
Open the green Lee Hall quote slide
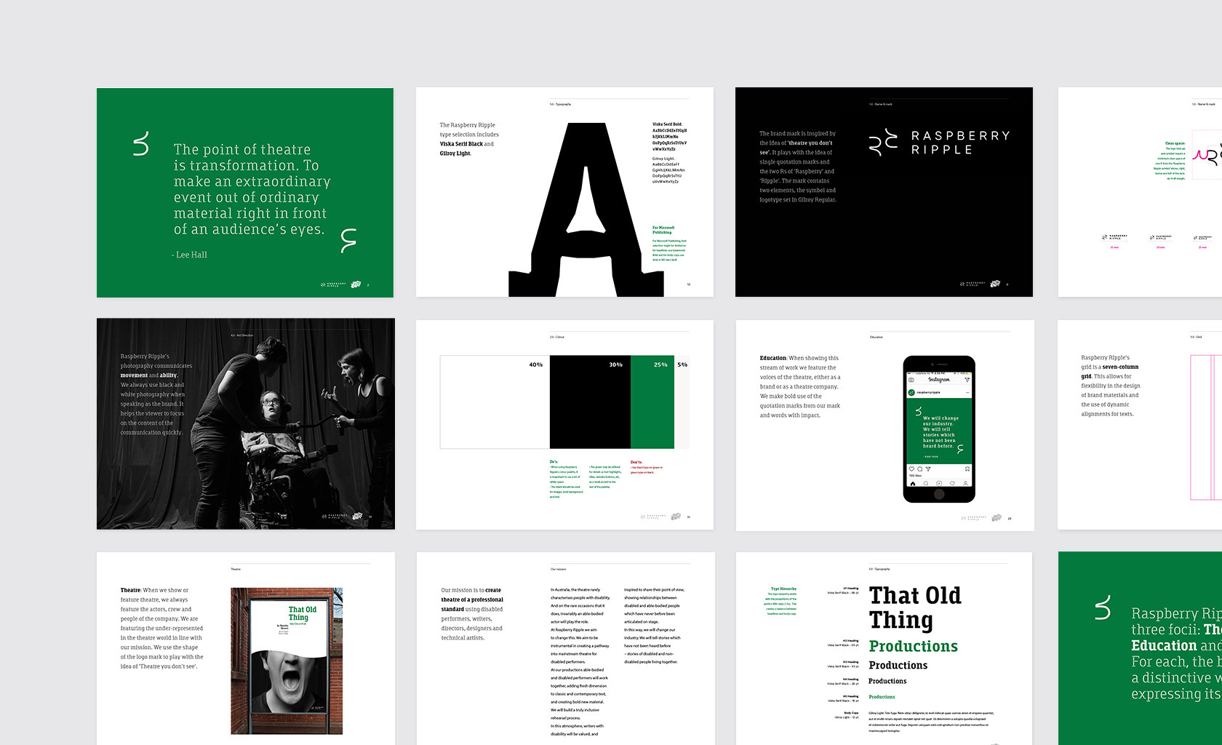tap(245, 193)
